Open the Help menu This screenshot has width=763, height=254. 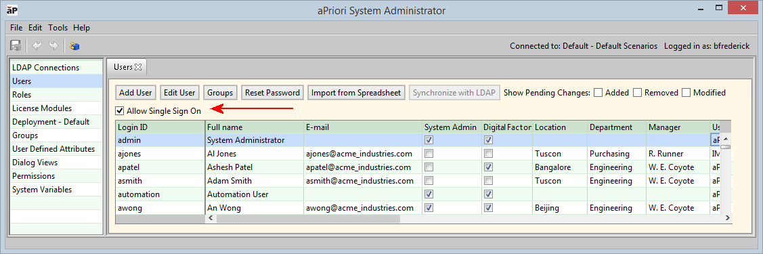tap(81, 28)
